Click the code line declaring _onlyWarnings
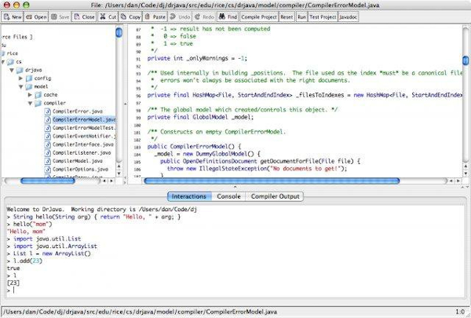This screenshot has height=318, width=471. [x=197, y=58]
